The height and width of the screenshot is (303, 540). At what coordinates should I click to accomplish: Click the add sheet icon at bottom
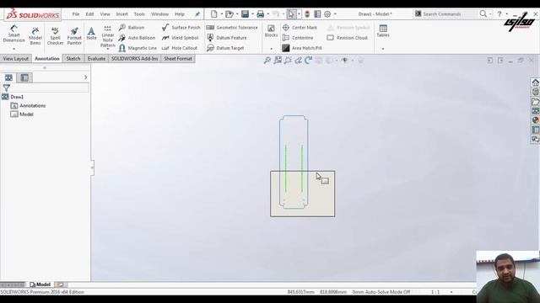[60, 284]
